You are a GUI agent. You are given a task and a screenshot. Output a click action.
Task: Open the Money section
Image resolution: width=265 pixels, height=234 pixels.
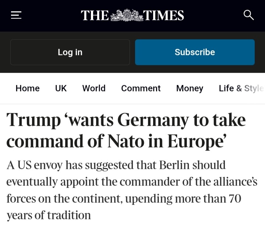pos(190,88)
